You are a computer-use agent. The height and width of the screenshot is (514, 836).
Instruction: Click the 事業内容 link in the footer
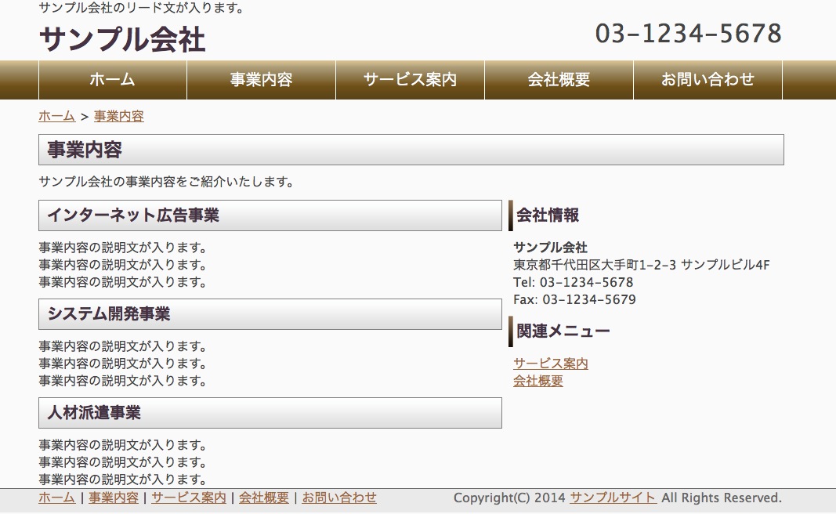click(114, 498)
